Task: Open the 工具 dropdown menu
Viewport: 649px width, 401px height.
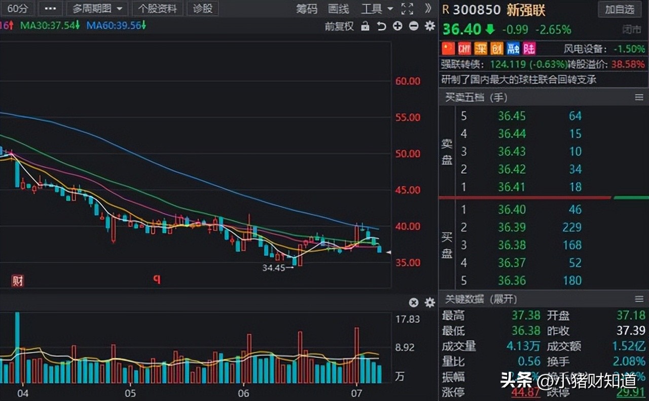Action: 375,9
